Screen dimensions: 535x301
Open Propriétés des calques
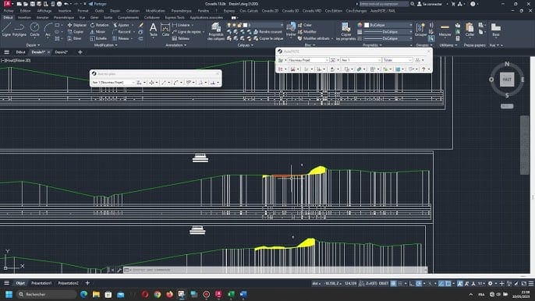[215, 31]
